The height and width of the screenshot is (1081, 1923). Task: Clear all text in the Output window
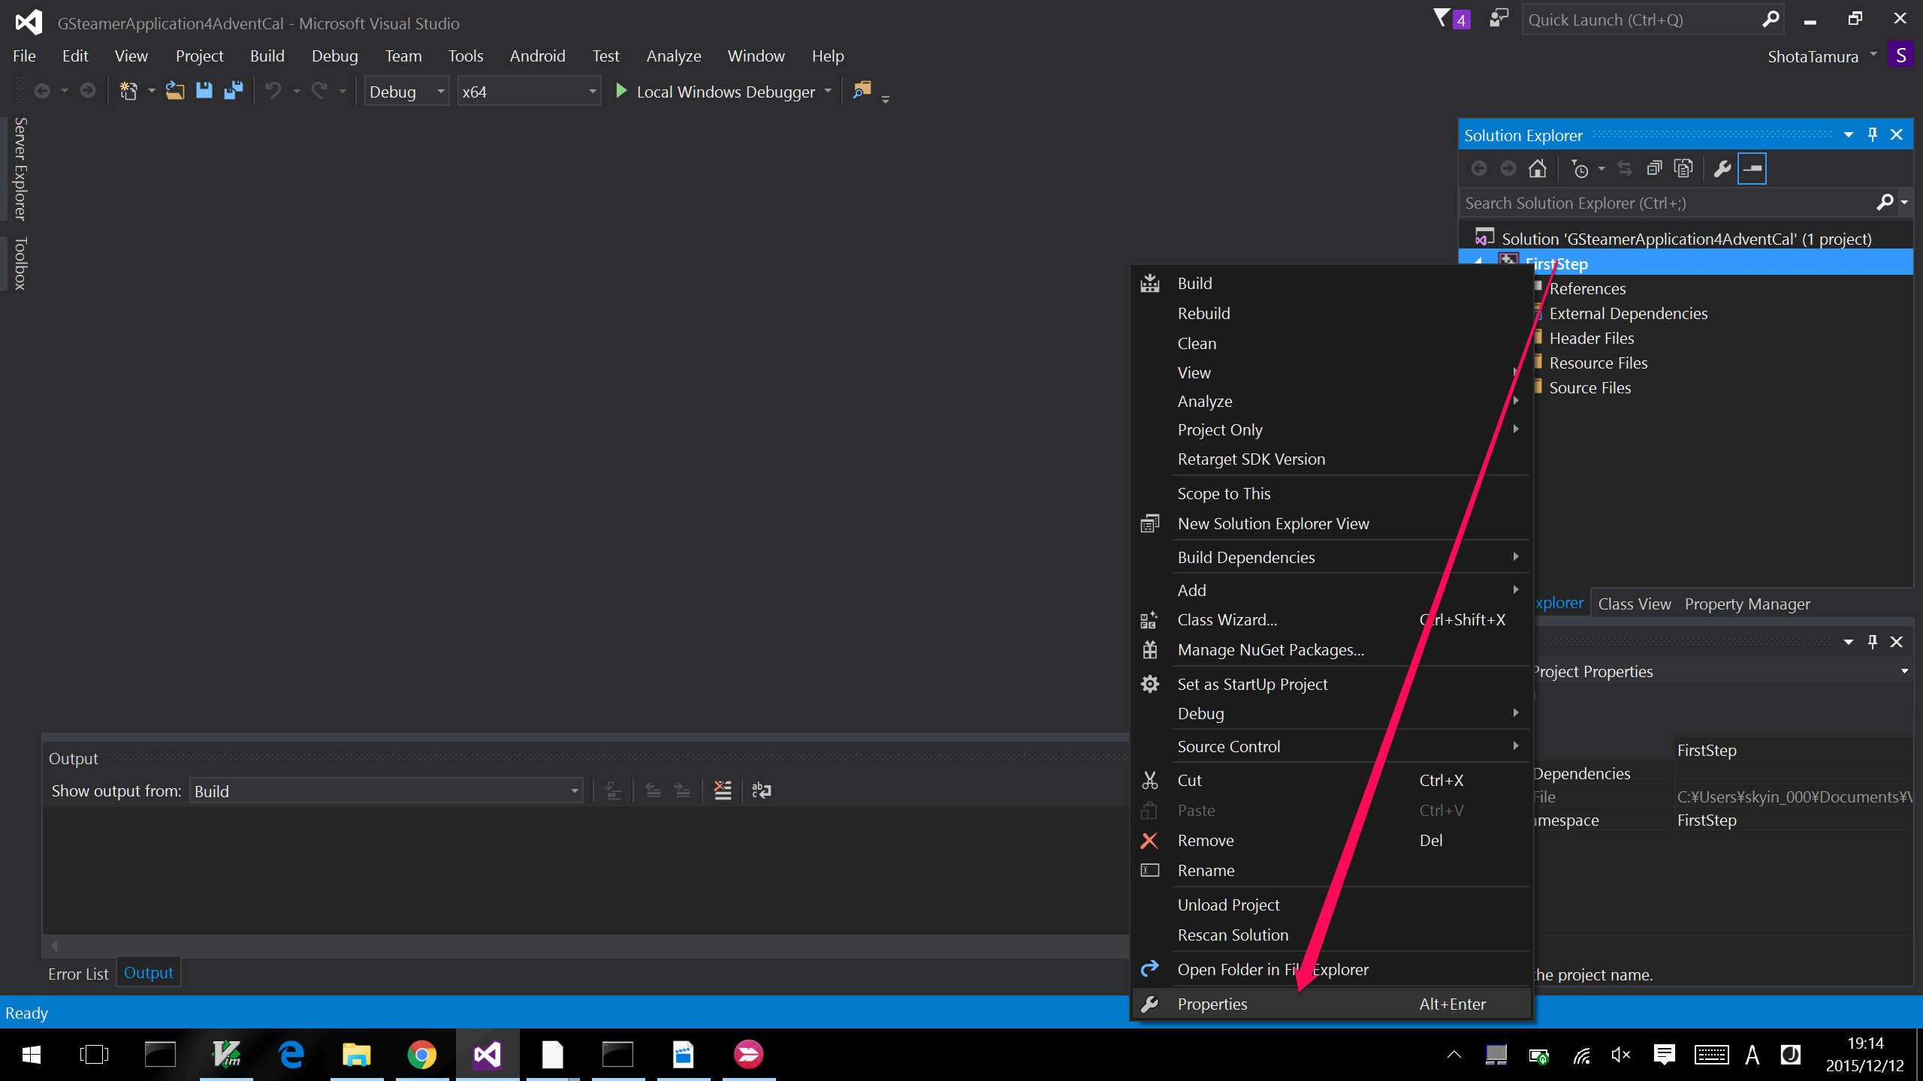pyautogui.click(x=722, y=790)
